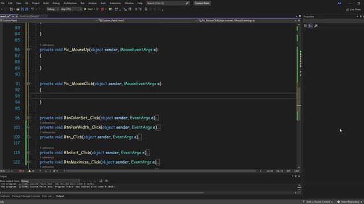Click the red error count icon below the editor
This screenshot has width=364, height=204.
click(x=20, y=171)
